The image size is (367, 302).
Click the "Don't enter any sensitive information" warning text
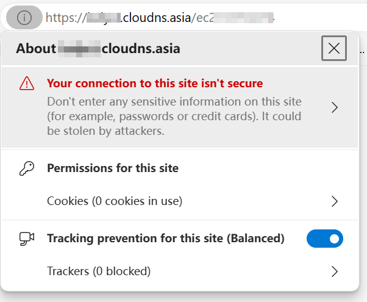click(174, 101)
